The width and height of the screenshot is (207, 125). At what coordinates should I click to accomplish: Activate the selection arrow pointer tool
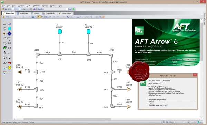click(39, 17)
